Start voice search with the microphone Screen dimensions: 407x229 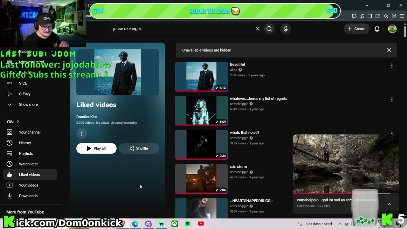(x=286, y=29)
